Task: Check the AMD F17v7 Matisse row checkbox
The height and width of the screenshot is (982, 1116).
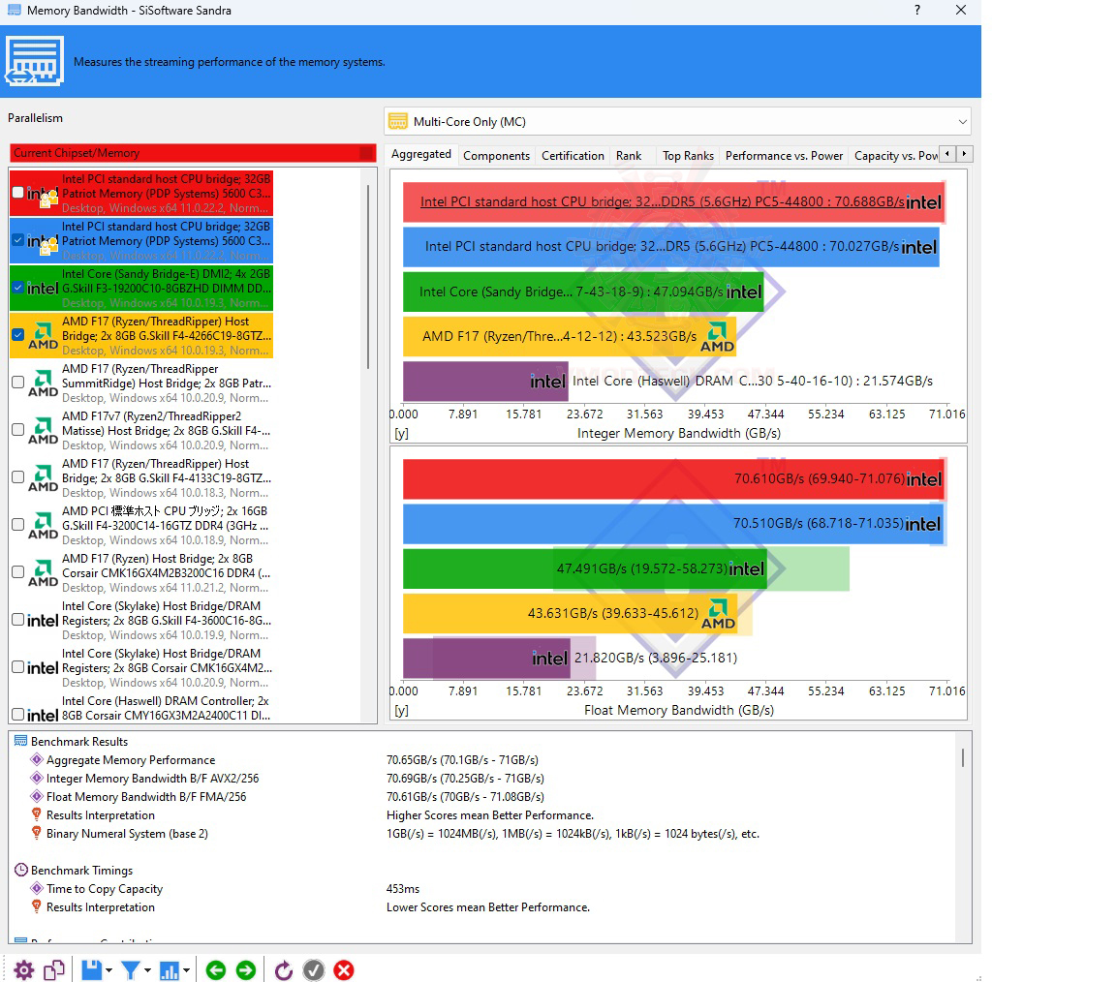Action: [x=18, y=430]
